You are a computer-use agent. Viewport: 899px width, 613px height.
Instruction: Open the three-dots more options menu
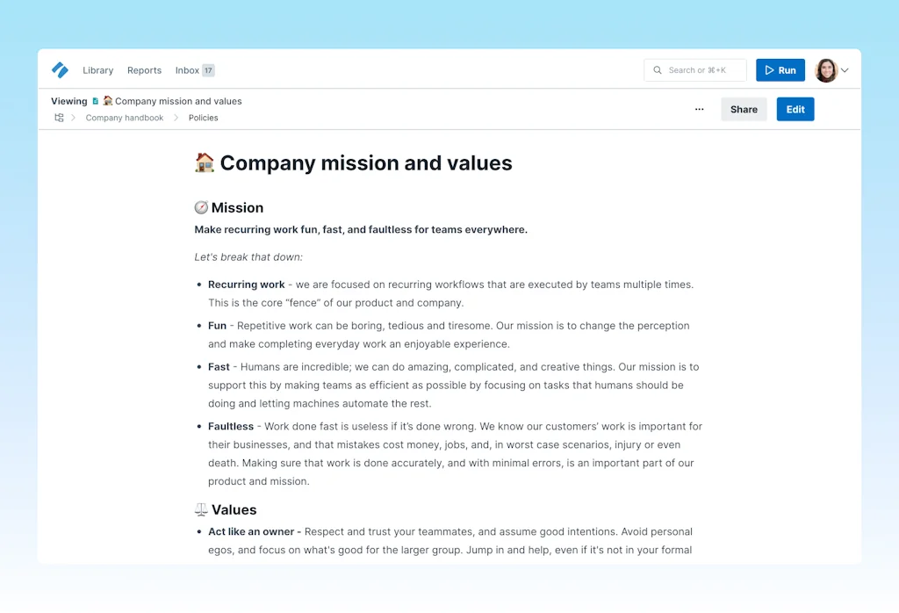click(699, 110)
